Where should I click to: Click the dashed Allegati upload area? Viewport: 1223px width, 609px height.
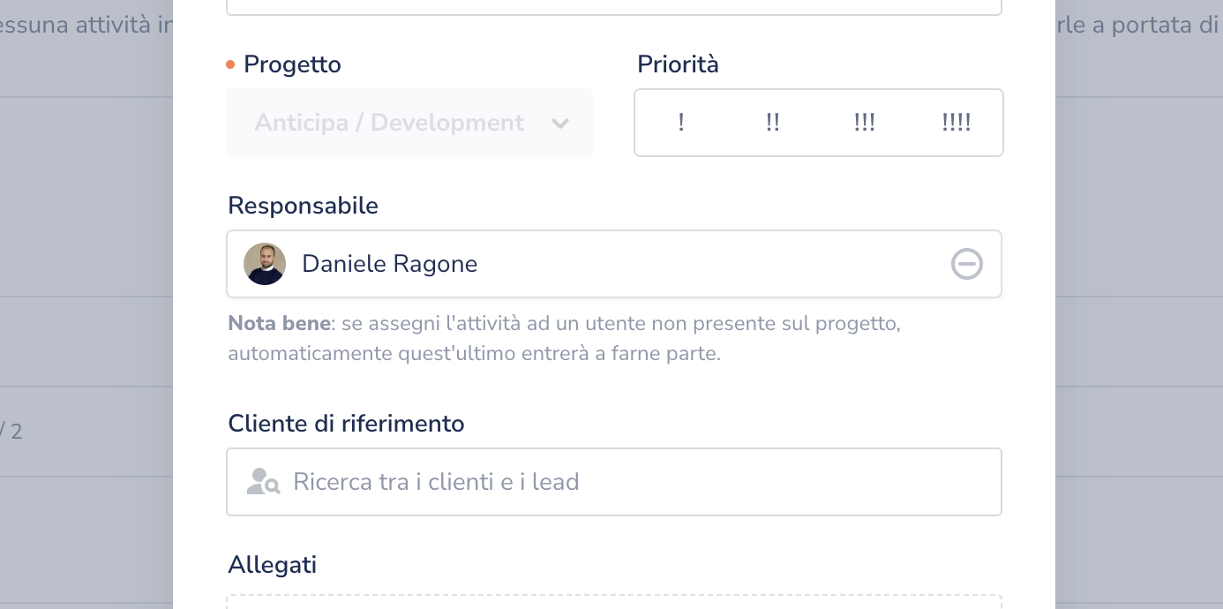(x=613, y=602)
